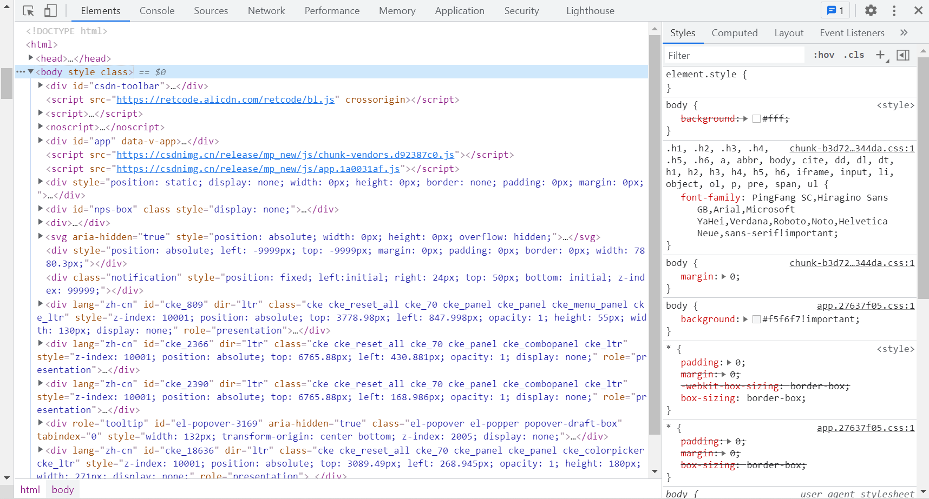Open the chunk-vendors.d92387c0.js link
929x499 pixels.
(x=285, y=155)
